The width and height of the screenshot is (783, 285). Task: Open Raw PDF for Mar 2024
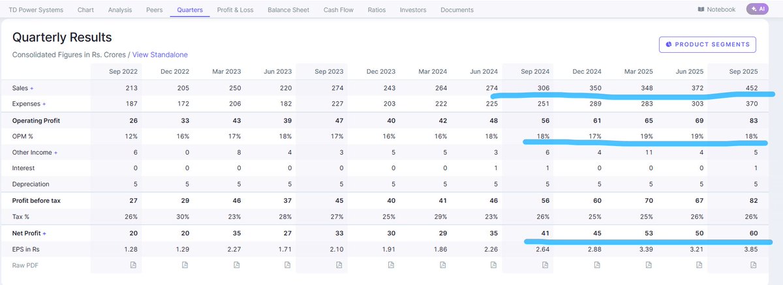[x=442, y=265]
